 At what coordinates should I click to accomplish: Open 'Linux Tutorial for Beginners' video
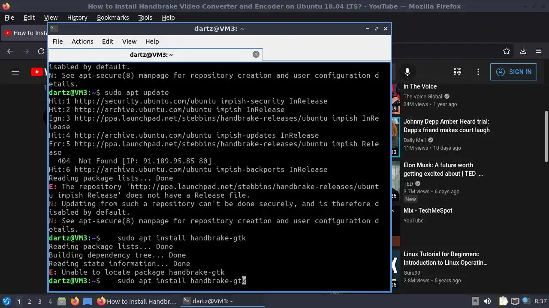446,258
